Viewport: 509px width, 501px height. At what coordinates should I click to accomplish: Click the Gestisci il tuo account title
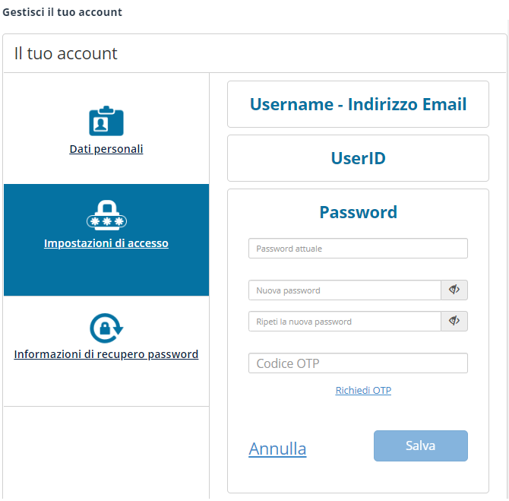pos(62,12)
